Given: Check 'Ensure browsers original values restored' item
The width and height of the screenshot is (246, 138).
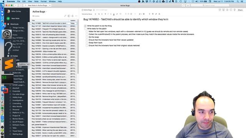Looking at the screenshot, I should pos(87,46).
